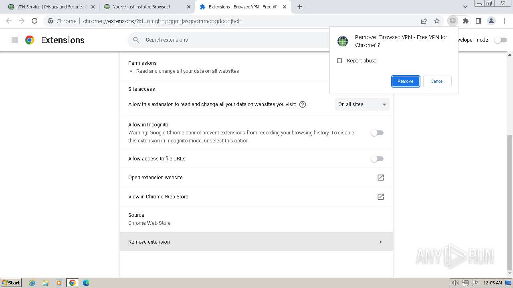Confirm with the Remove button

coord(406,81)
